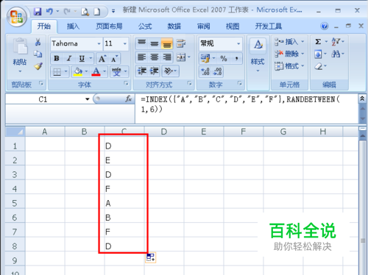
Task: Customize the quick access toolbar
Action: coord(113,11)
